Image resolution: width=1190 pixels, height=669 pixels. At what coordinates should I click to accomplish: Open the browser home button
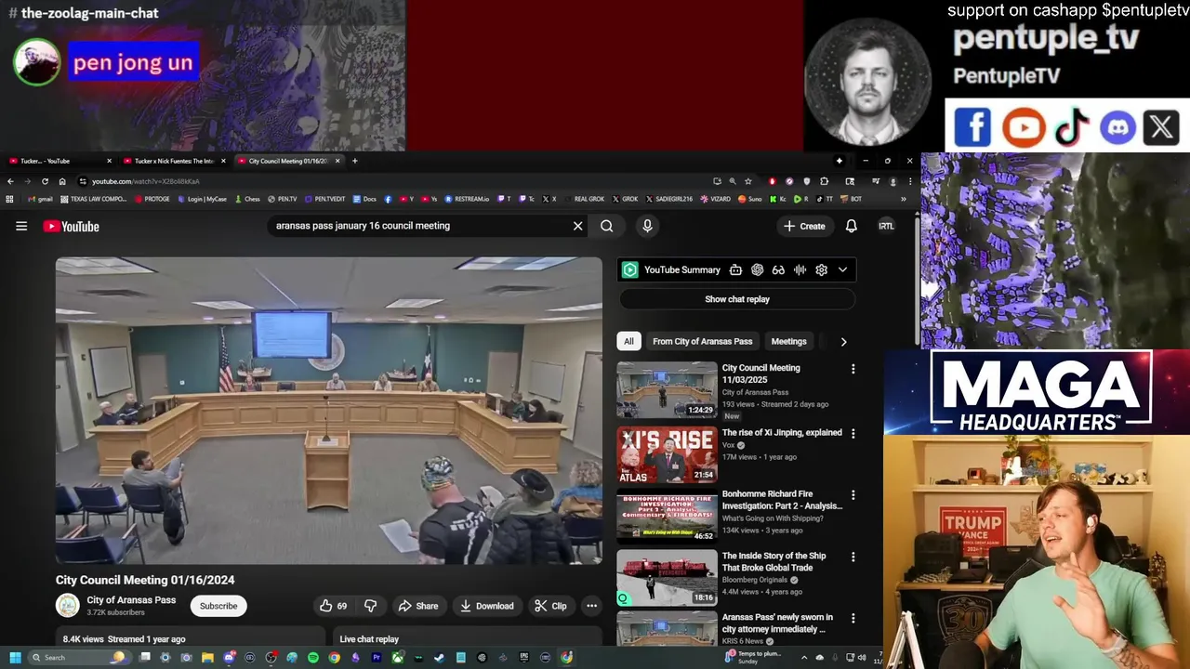[62, 181]
